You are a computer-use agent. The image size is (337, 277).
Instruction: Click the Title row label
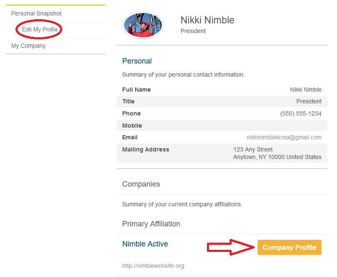coord(128,101)
